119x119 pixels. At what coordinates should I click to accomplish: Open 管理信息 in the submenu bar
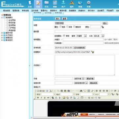16,11
